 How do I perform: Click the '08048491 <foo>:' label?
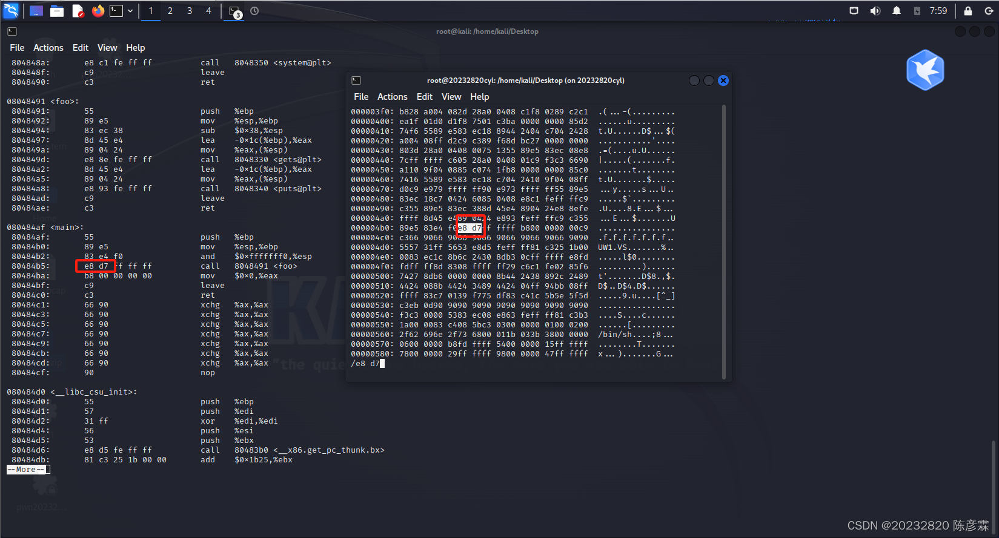(x=43, y=102)
